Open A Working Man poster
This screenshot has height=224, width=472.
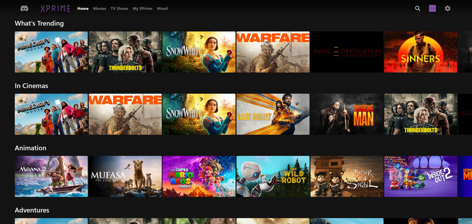tap(347, 114)
